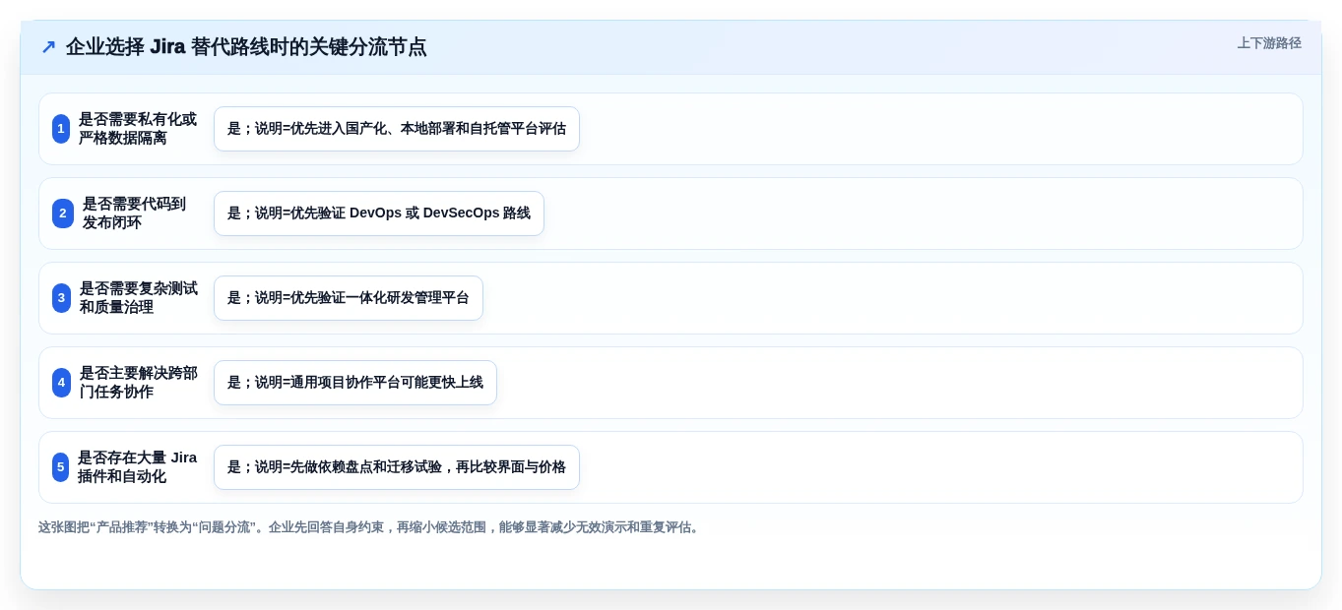Click the 上下游路径 label in the header
Image resolution: width=1342 pixels, height=610 pixels.
[1269, 43]
